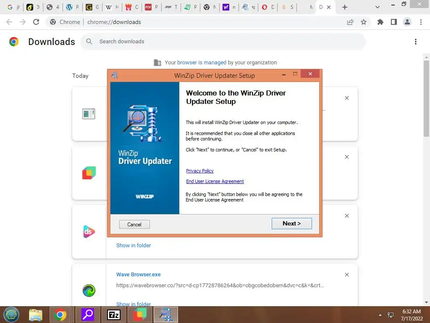430x323 pixels.
Task: Open the Chrome three-dot main menu
Action: pos(421,22)
